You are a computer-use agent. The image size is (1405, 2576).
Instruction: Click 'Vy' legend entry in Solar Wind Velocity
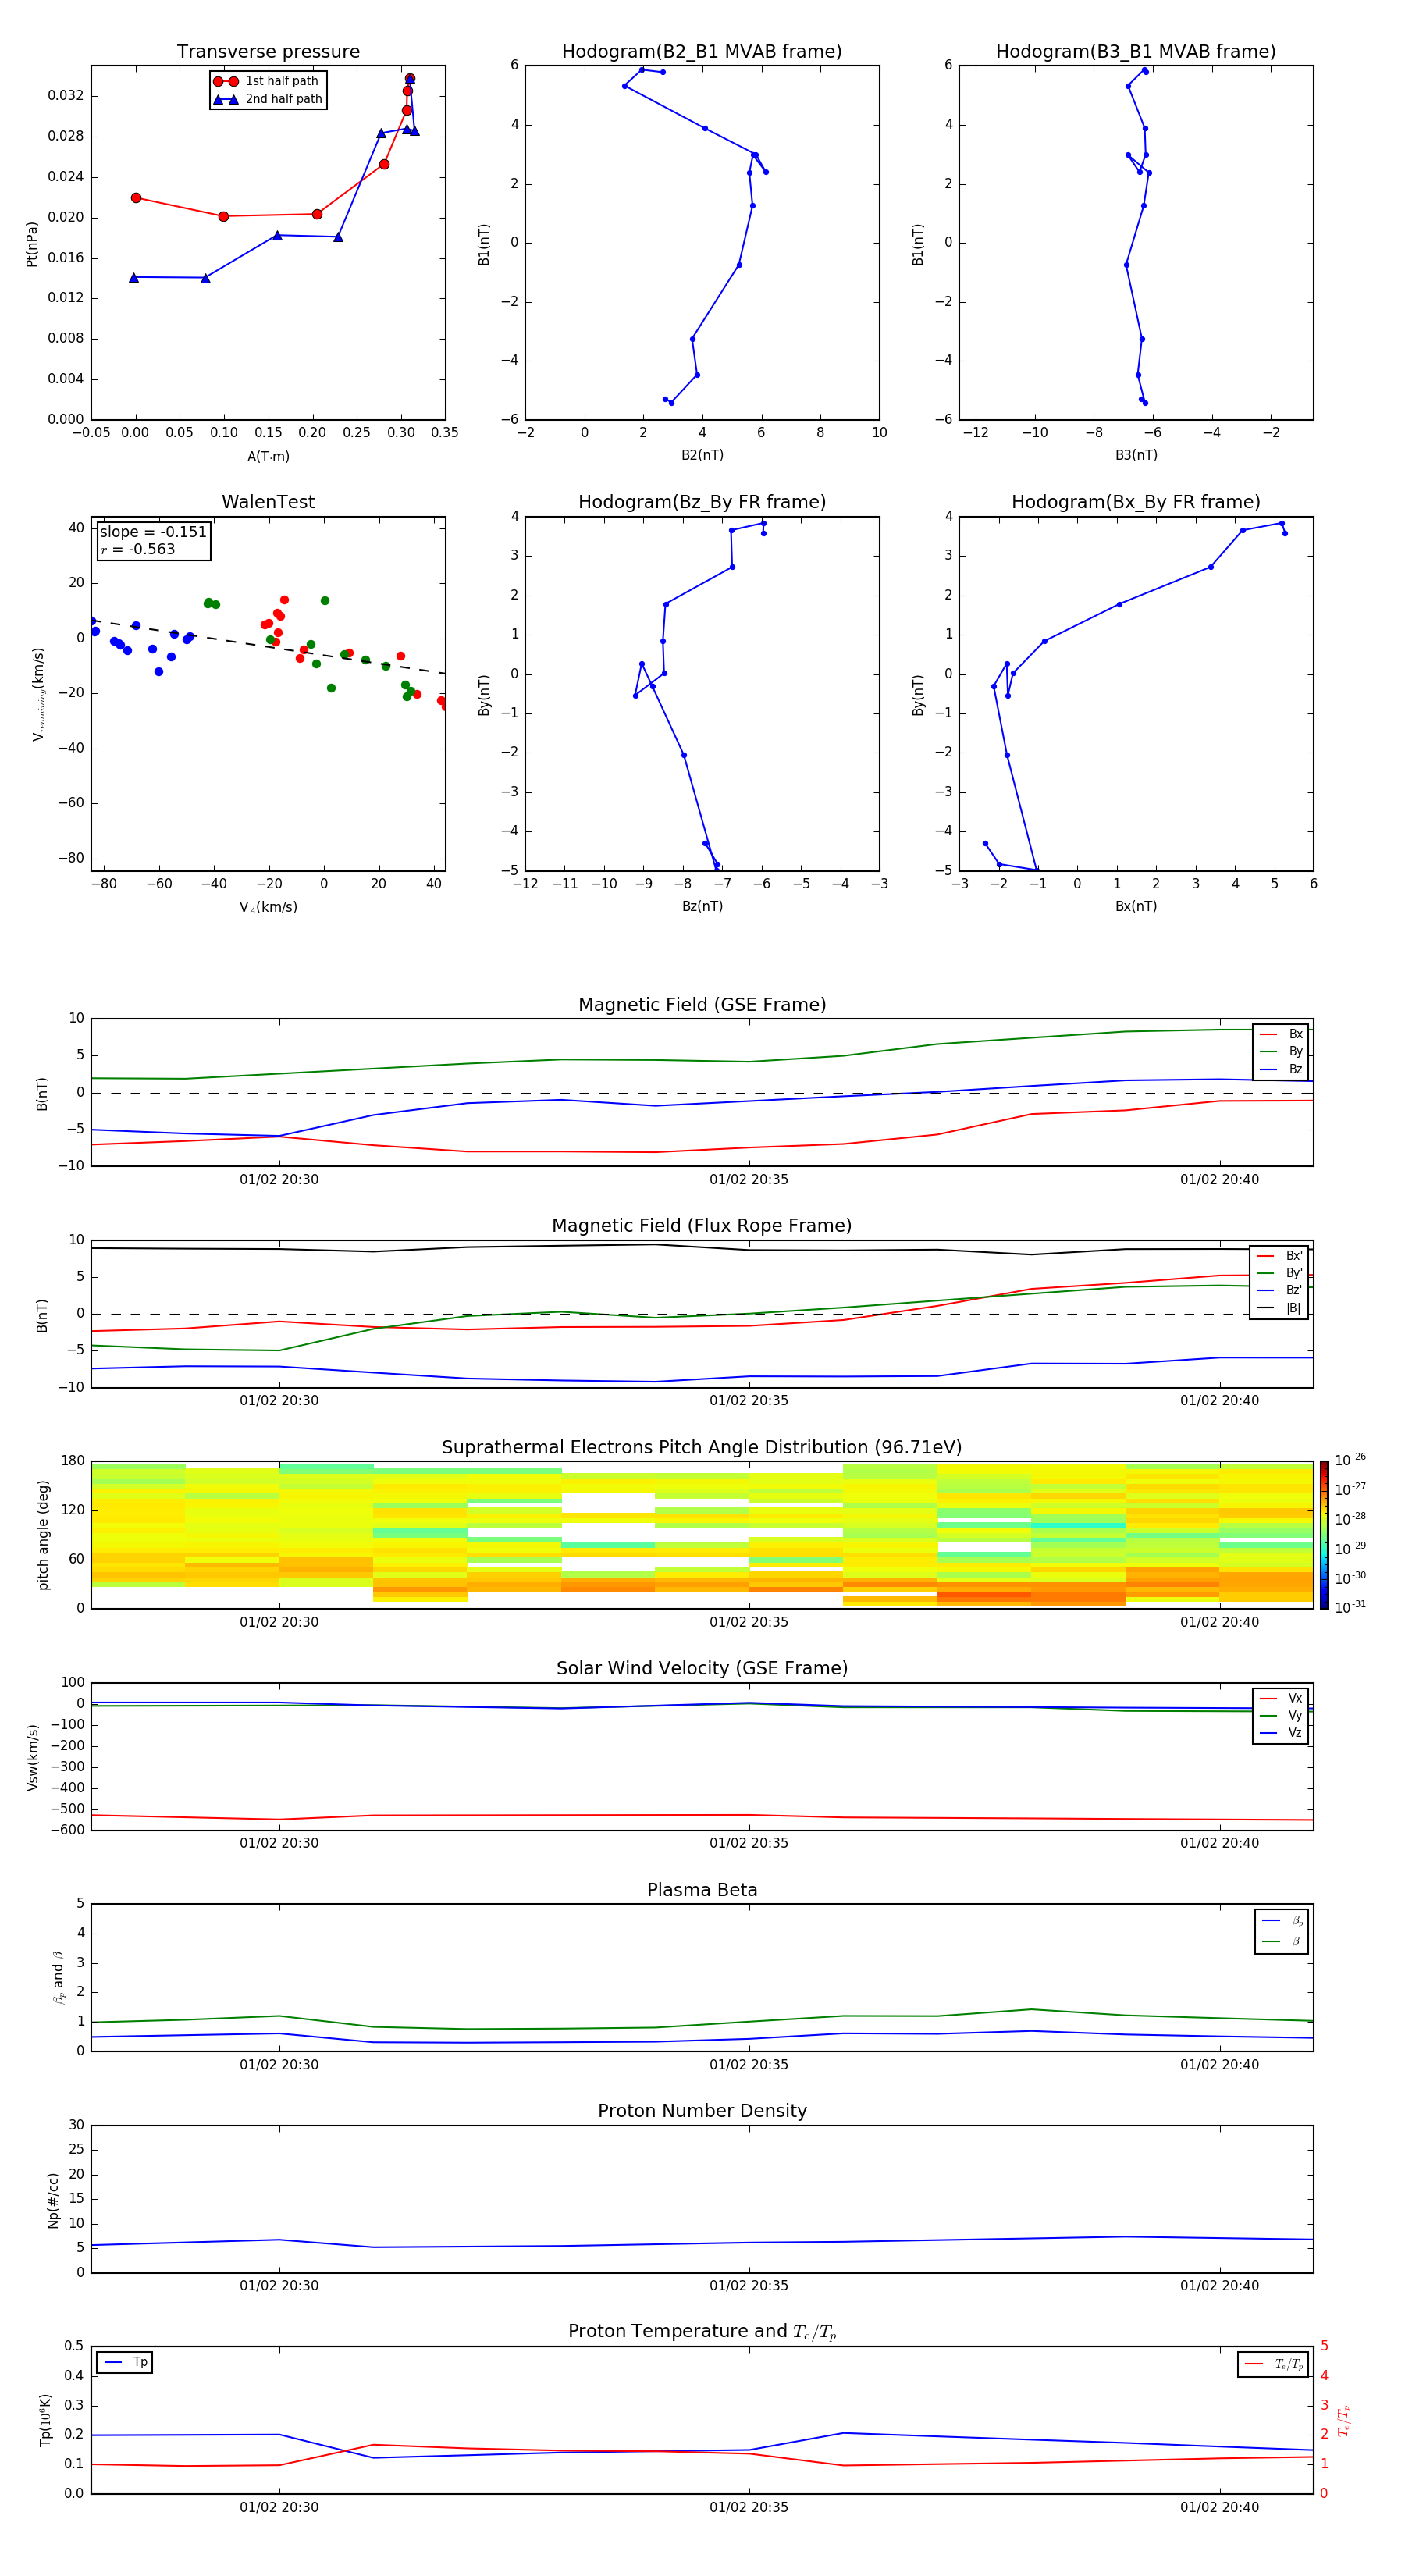1281,1715
